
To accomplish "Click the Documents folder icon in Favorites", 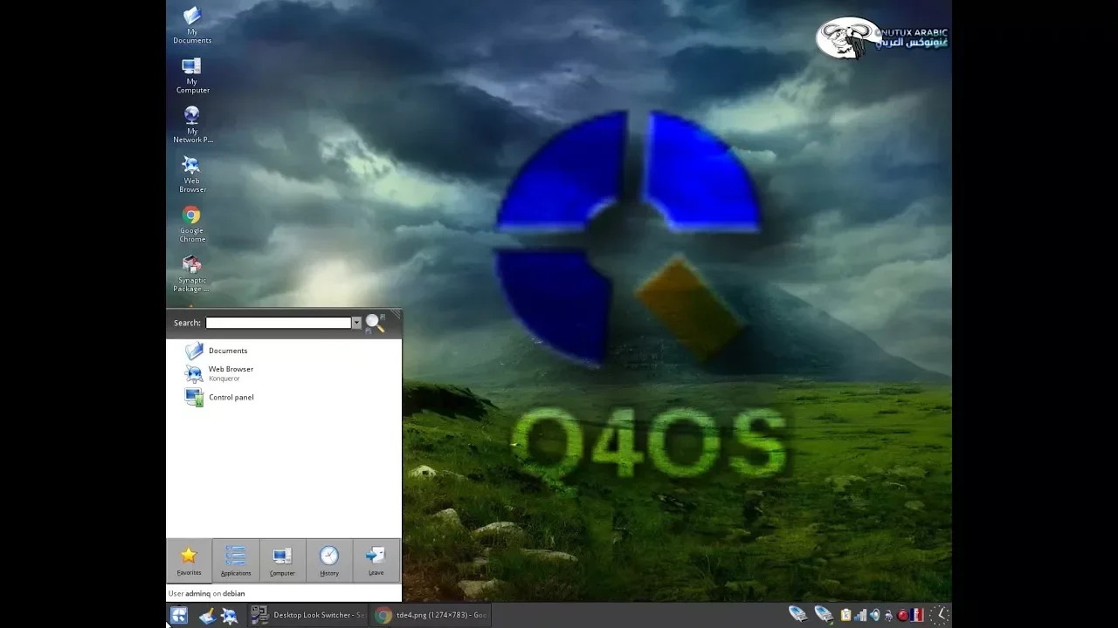I will 194,351.
